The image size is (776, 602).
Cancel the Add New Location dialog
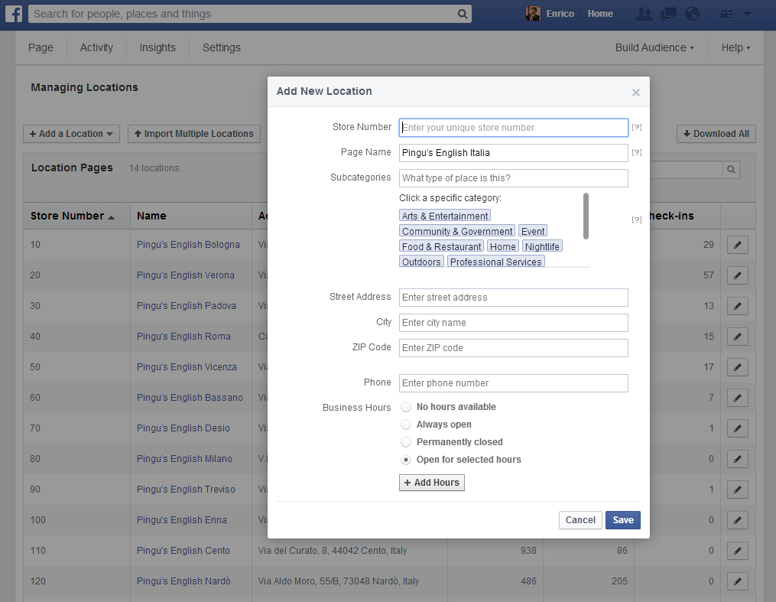(580, 520)
